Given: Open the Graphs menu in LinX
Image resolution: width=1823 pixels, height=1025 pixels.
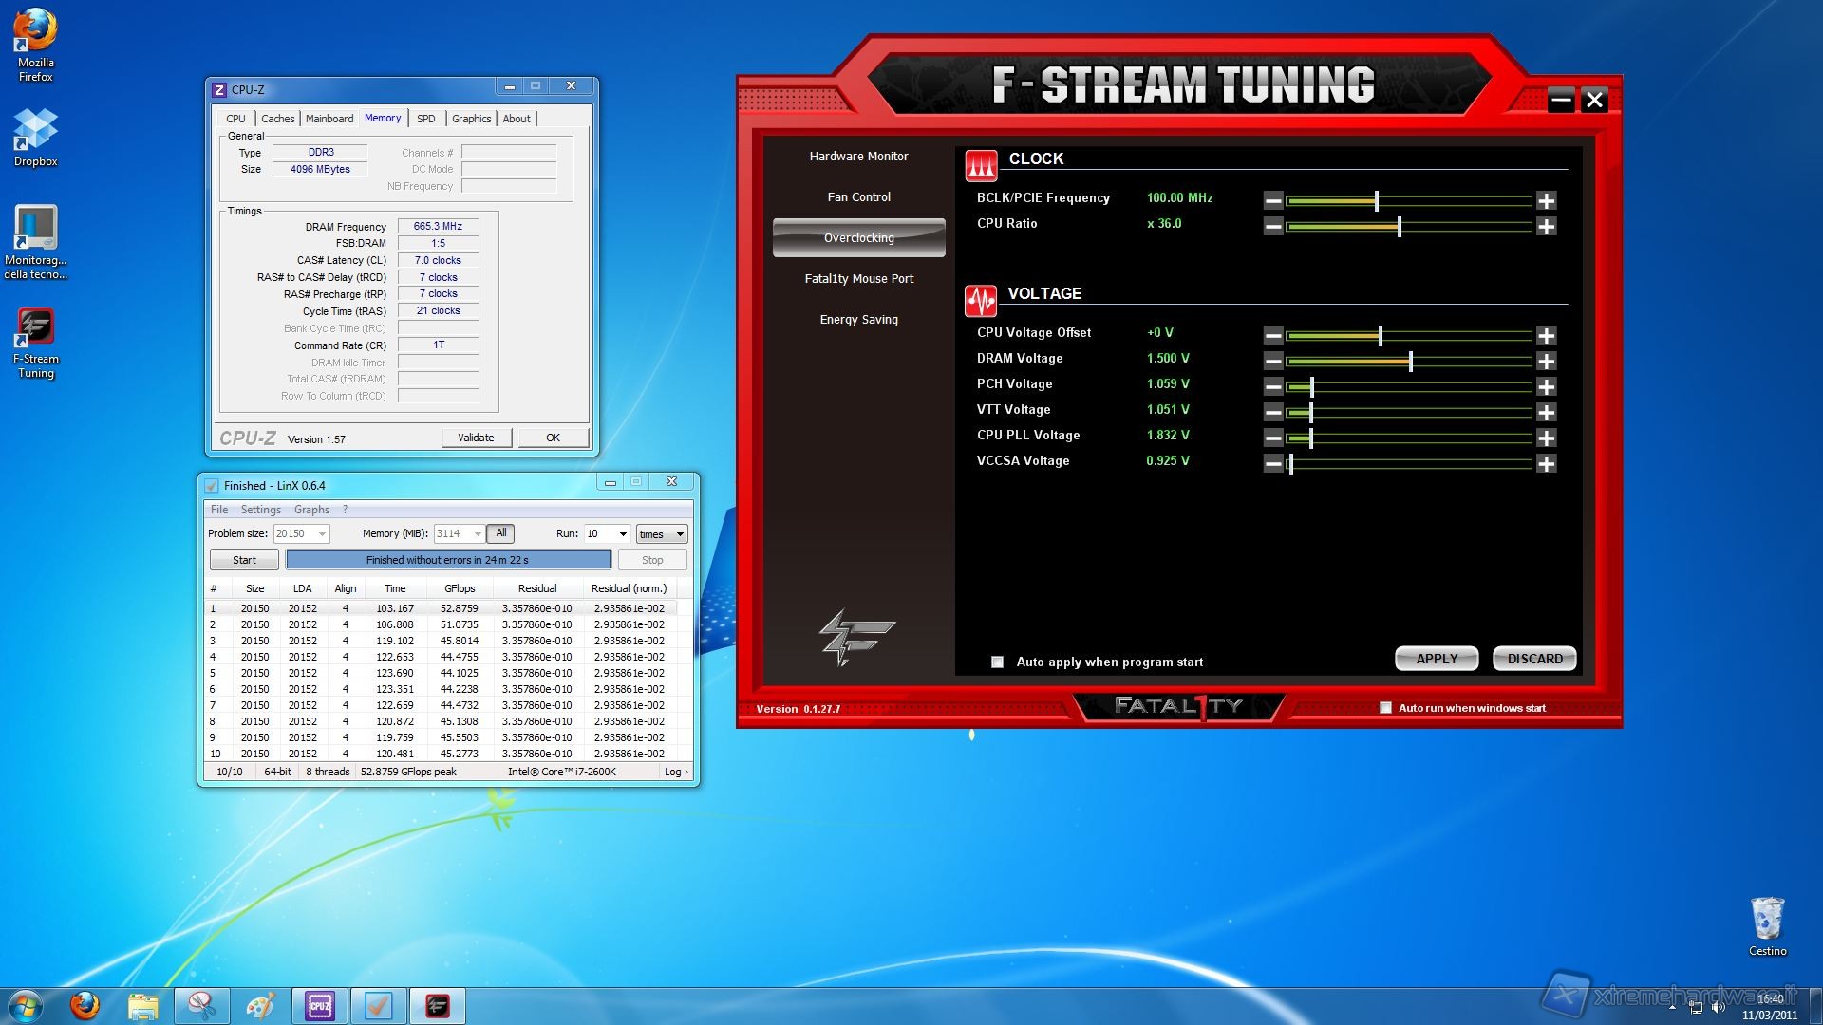Looking at the screenshot, I should [x=311, y=510].
